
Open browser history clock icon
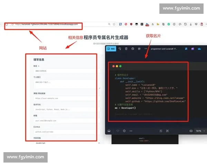pyautogui.click(x=185, y=24)
